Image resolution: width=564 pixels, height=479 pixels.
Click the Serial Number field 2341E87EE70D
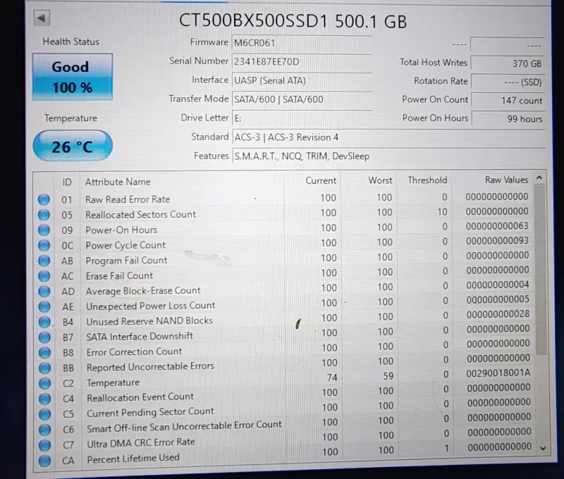coord(302,62)
